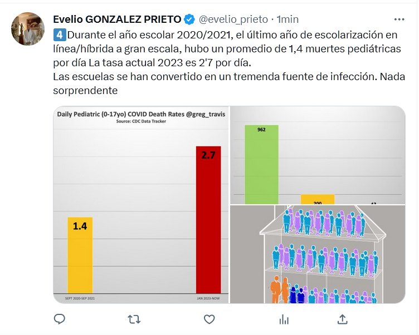Click the reply speech bubble icon

[60, 319]
